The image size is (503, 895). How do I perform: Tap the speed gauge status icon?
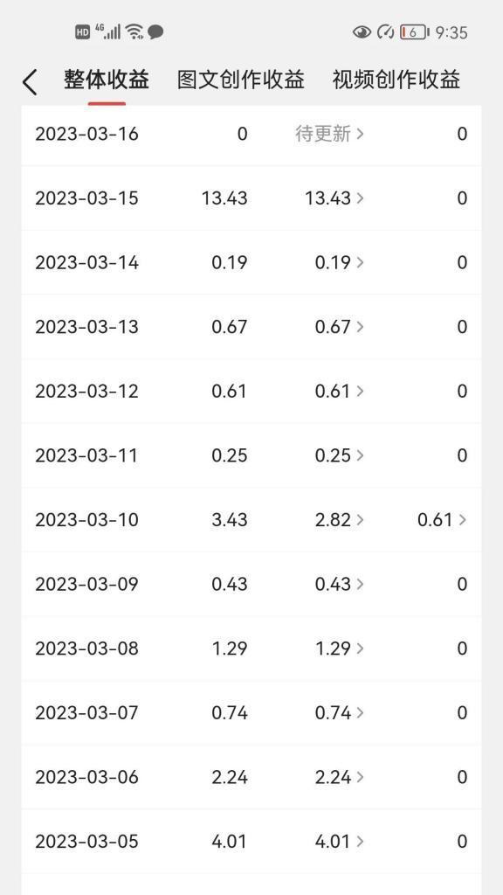[385, 32]
